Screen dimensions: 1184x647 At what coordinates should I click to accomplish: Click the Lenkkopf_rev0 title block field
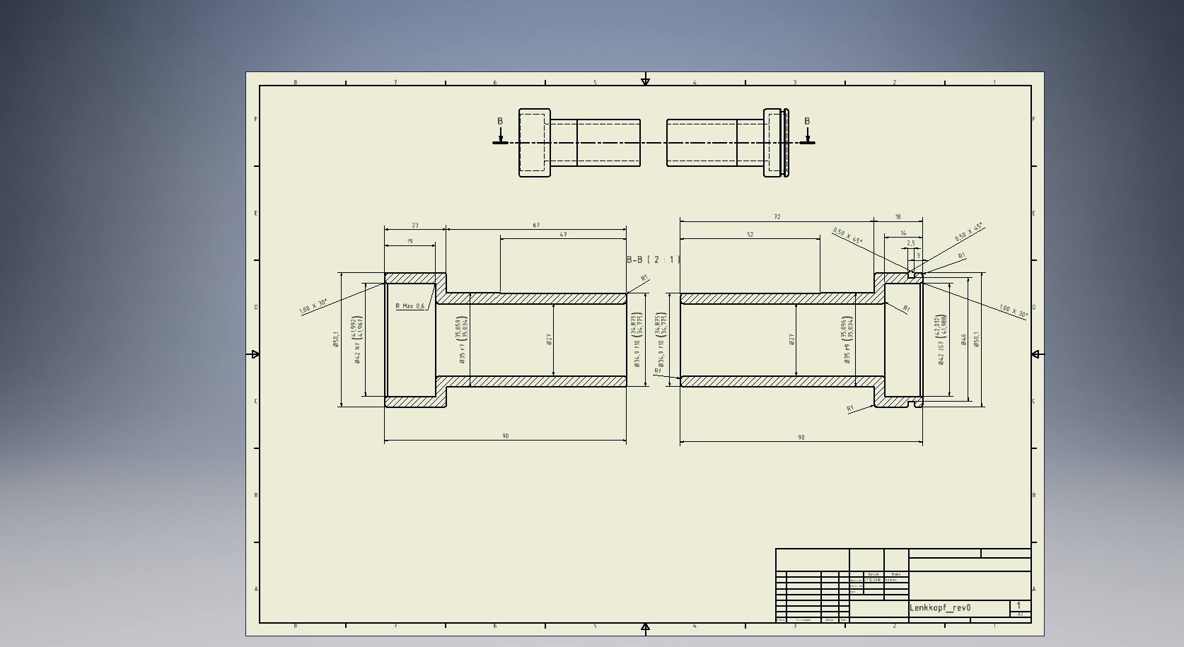coord(940,607)
